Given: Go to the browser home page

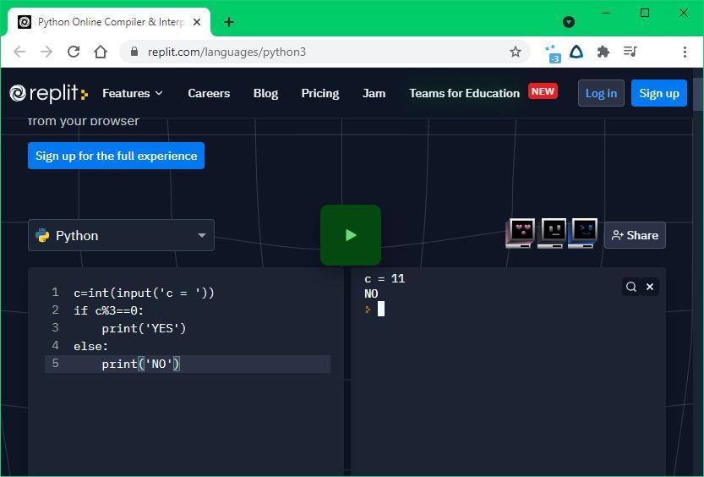Looking at the screenshot, I should [101, 52].
